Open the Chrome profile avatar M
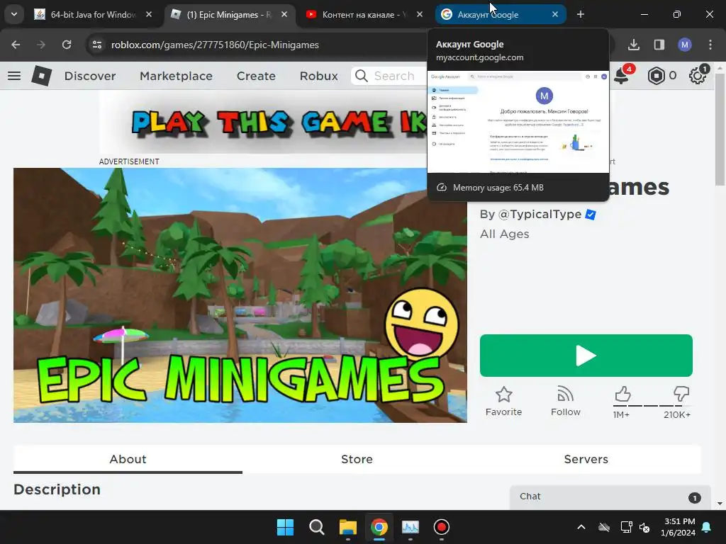This screenshot has width=726, height=544. pyautogui.click(x=685, y=45)
